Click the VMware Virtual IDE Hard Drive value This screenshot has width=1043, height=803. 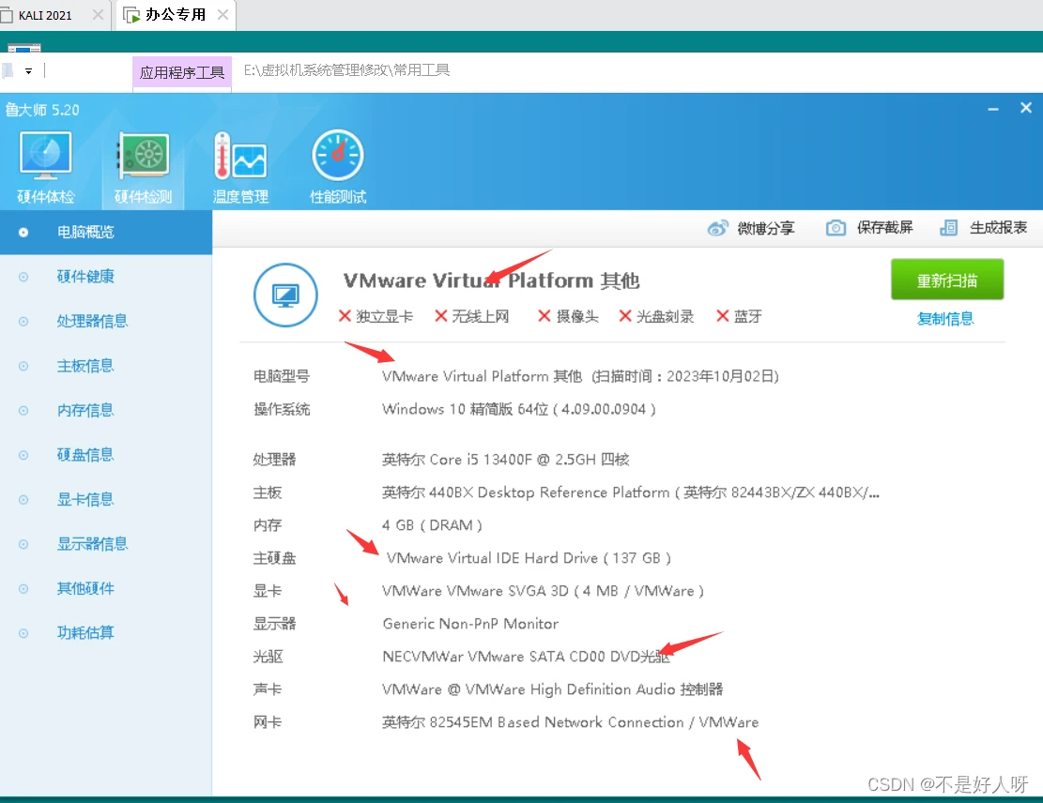click(x=529, y=558)
